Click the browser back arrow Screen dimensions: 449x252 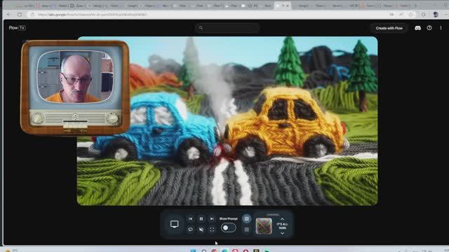coord(9,15)
